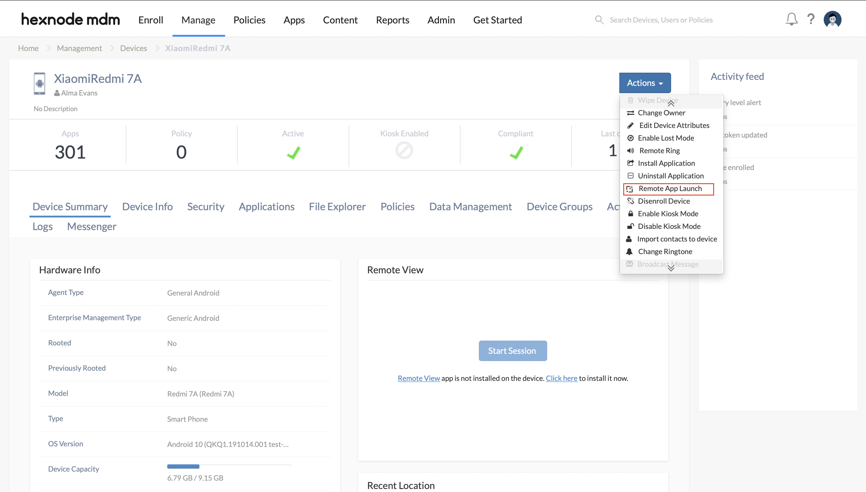This screenshot has height=492, width=866.
Task: Click the Edit Device Attributes pencil icon
Action: click(x=630, y=125)
